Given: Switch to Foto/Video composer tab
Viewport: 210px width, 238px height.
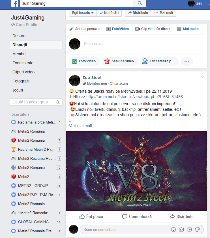Looking at the screenshot, I should (117, 29).
